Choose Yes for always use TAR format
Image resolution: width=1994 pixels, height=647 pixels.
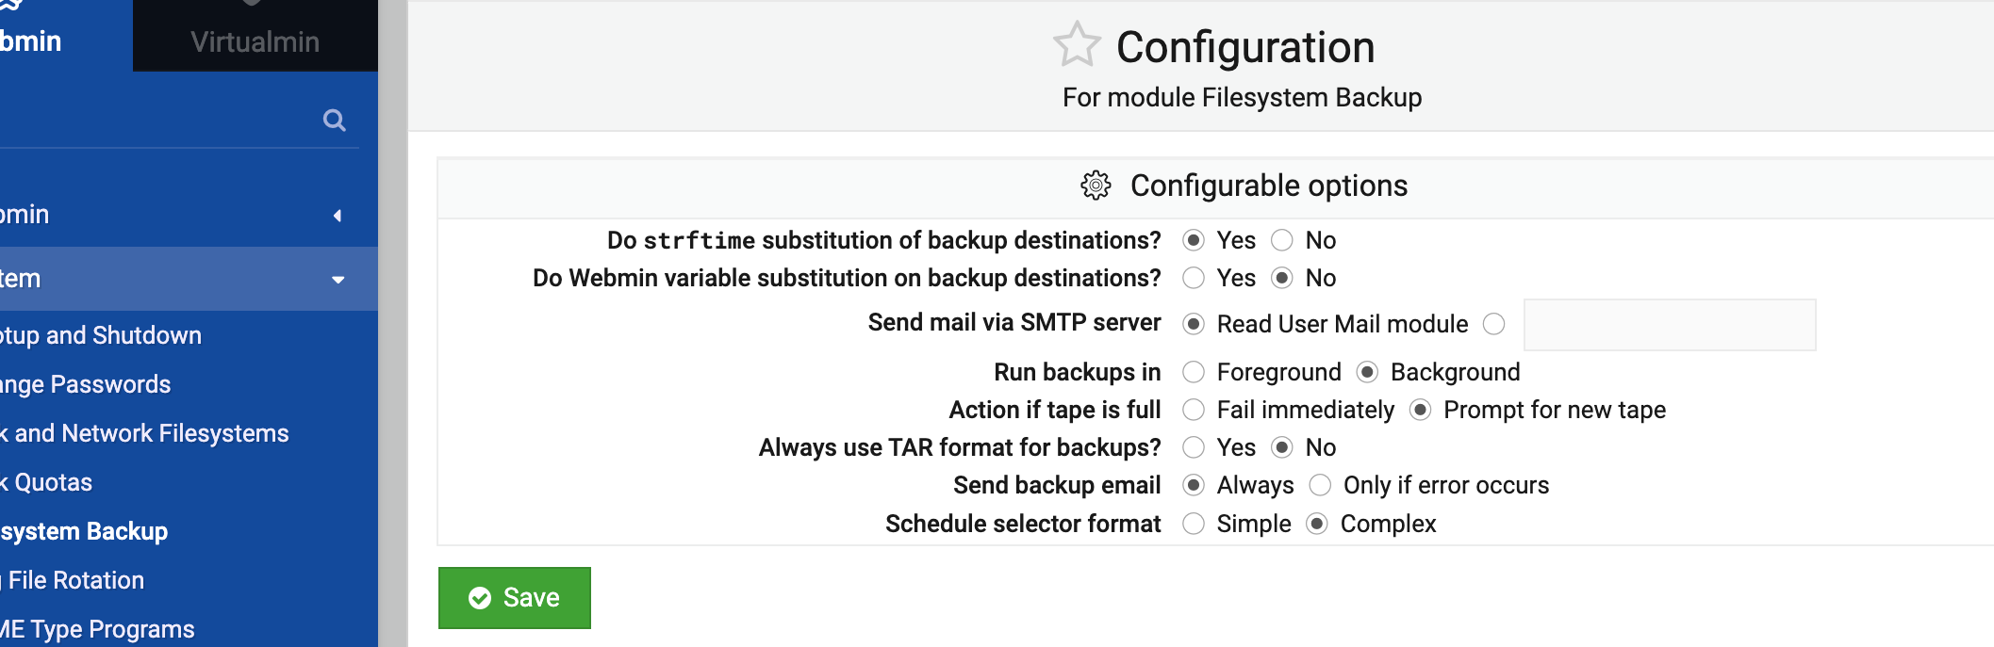pyautogui.click(x=1194, y=448)
